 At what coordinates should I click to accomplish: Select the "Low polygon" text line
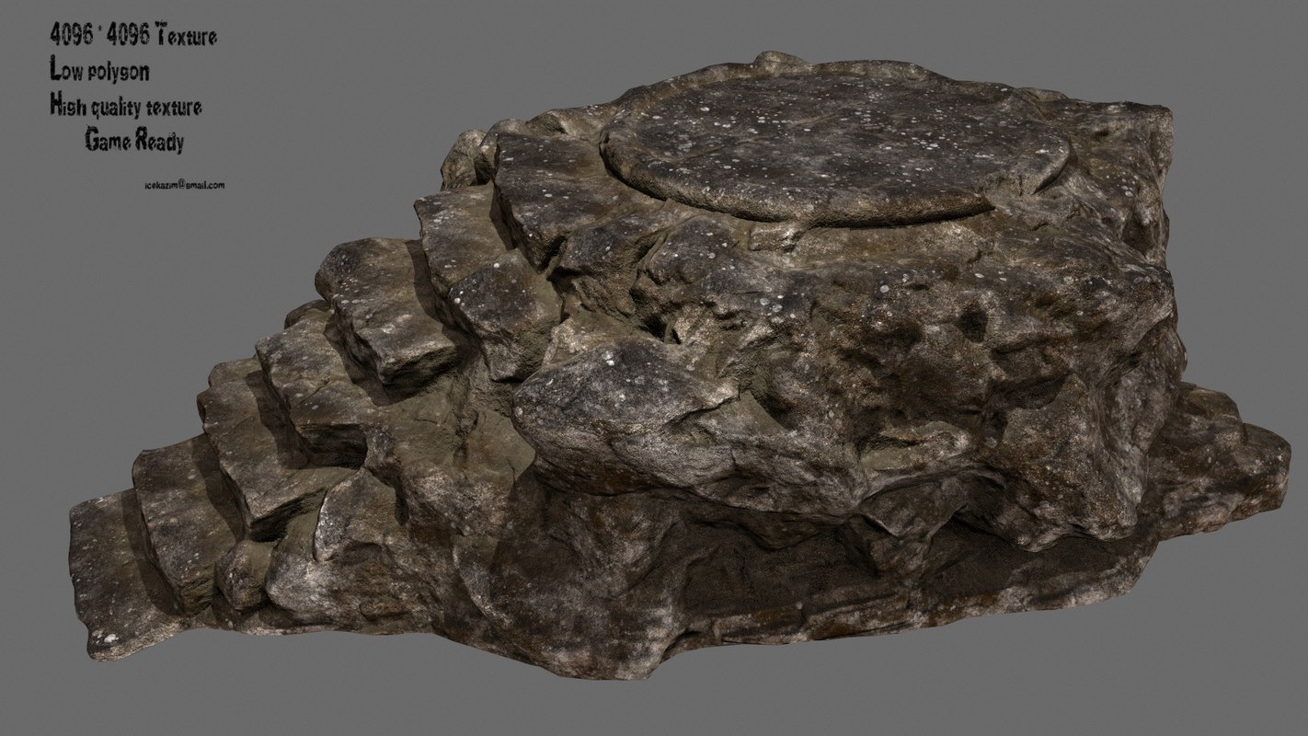(99, 70)
